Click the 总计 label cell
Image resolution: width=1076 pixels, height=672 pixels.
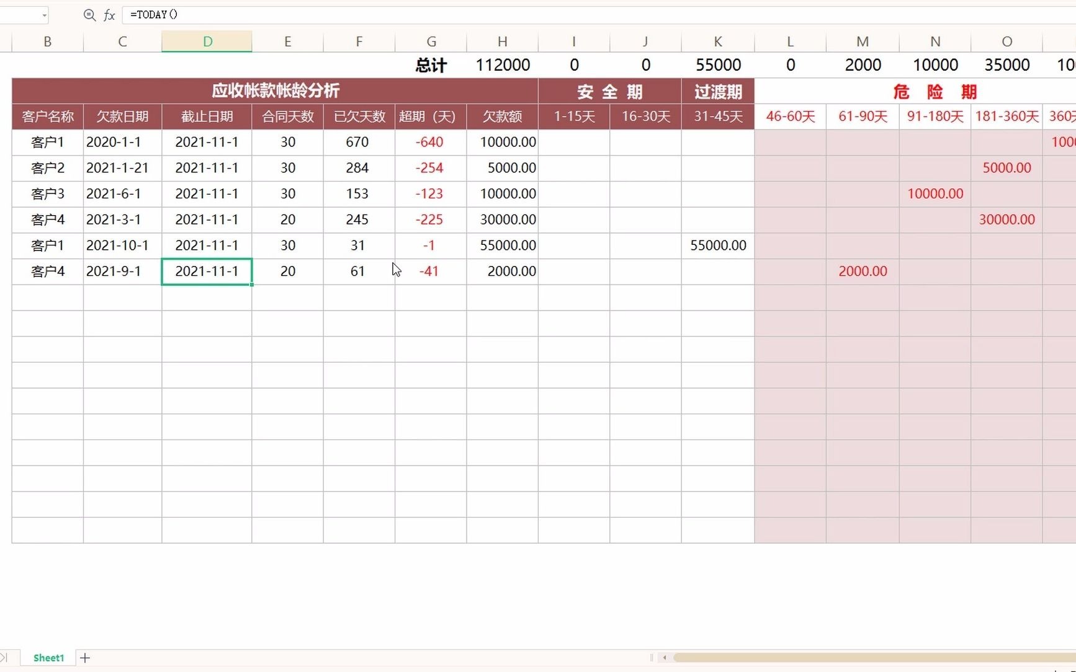coord(431,65)
